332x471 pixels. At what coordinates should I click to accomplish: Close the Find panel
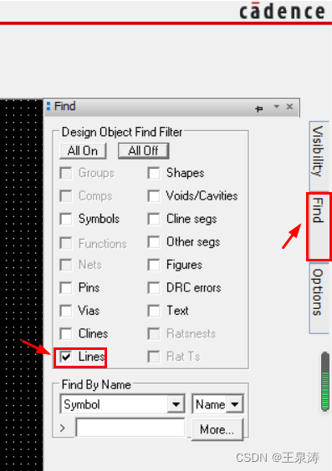click(x=289, y=107)
